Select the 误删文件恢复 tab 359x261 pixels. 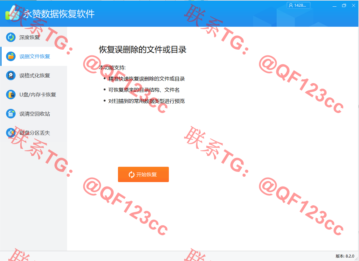[x=34, y=56]
